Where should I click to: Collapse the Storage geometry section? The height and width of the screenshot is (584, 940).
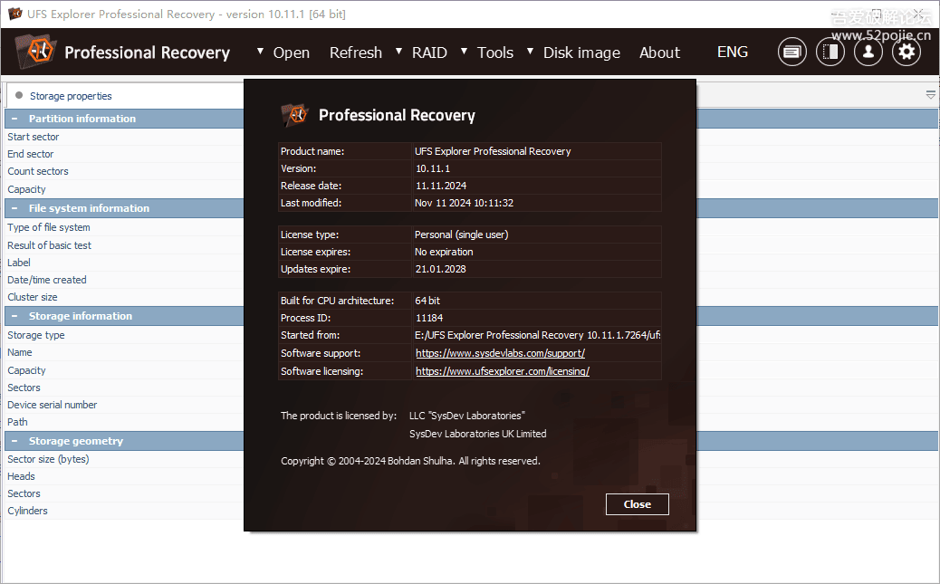click(x=14, y=441)
